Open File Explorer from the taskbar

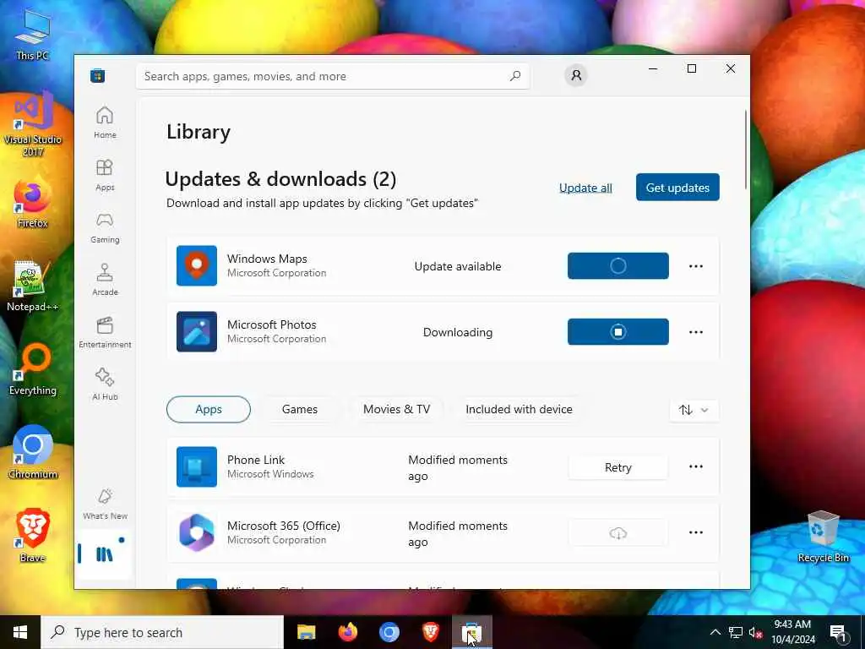tap(306, 632)
